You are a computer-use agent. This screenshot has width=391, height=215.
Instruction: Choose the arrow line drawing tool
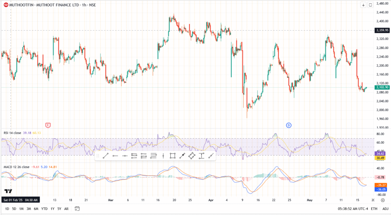tap(182, 155)
